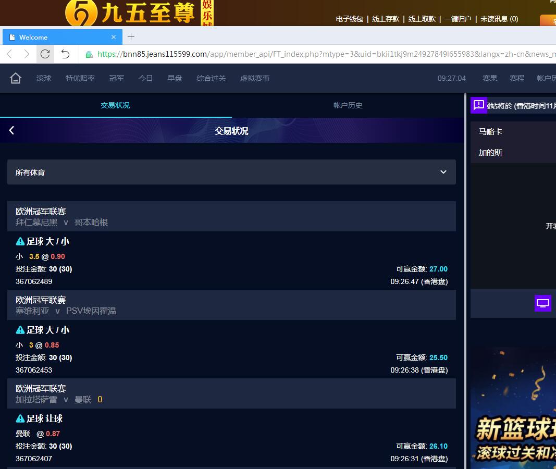Image resolution: width=556 pixels, height=469 pixels.
Task: Expand the 所有体育 dropdown
Action: (x=231, y=172)
